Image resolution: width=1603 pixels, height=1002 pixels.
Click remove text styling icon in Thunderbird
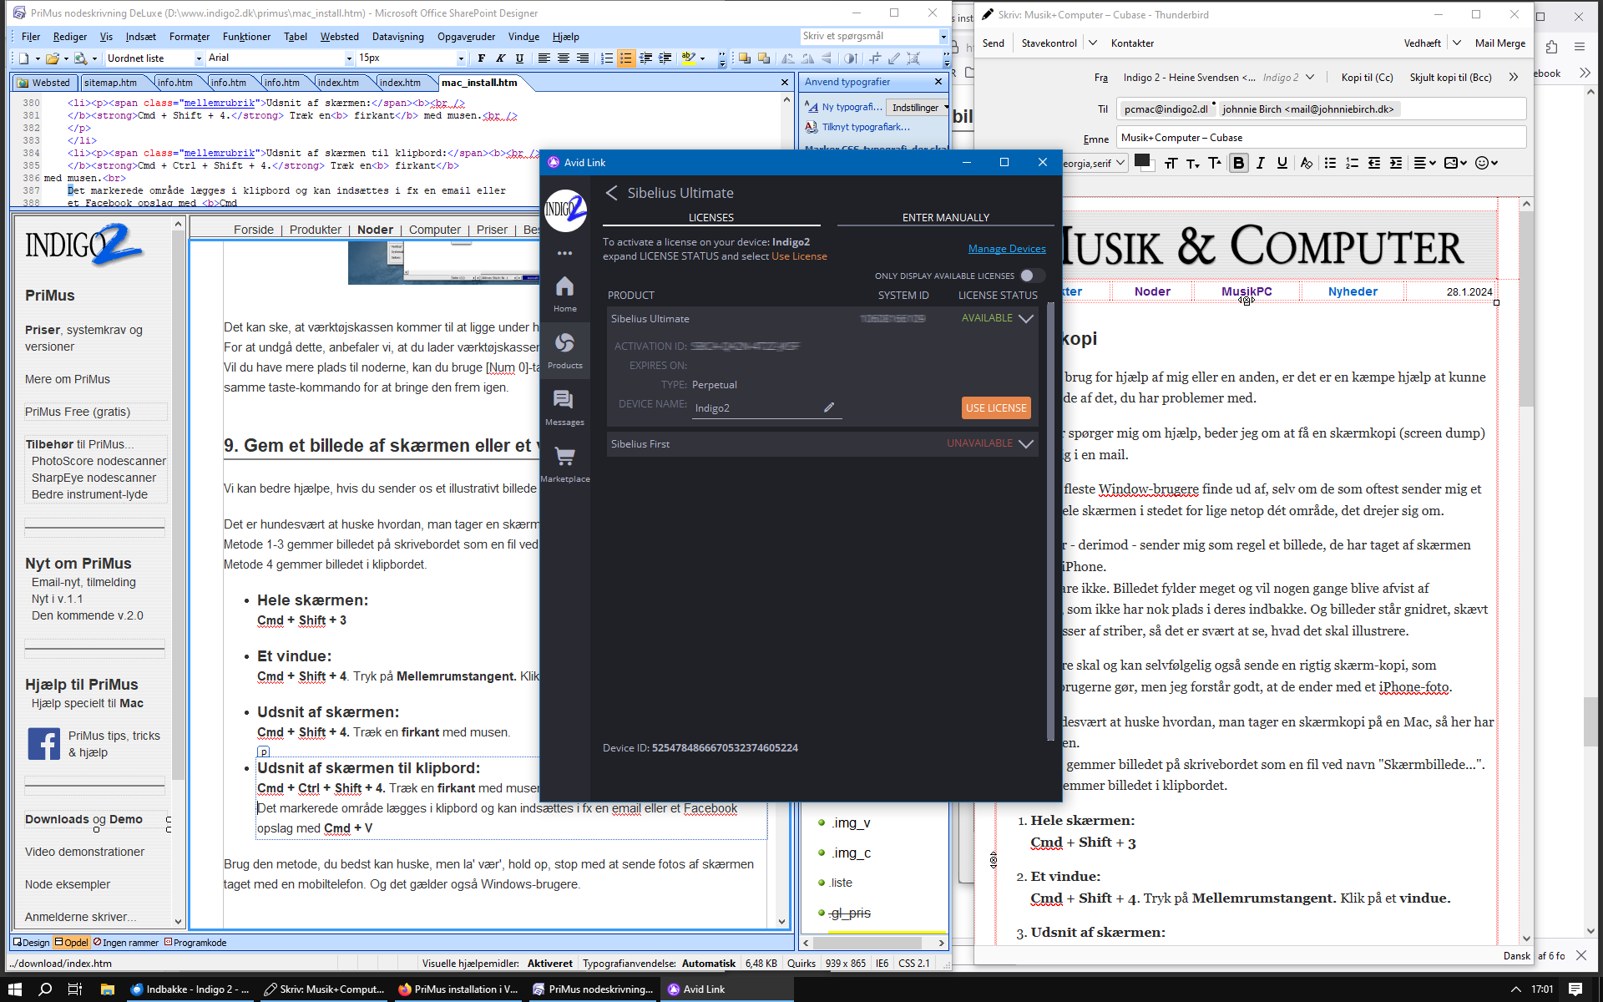pyautogui.click(x=1307, y=163)
